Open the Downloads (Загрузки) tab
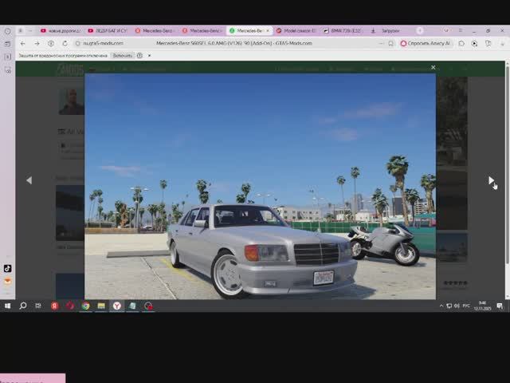The height and width of the screenshot is (383, 510). pos(390,30)
